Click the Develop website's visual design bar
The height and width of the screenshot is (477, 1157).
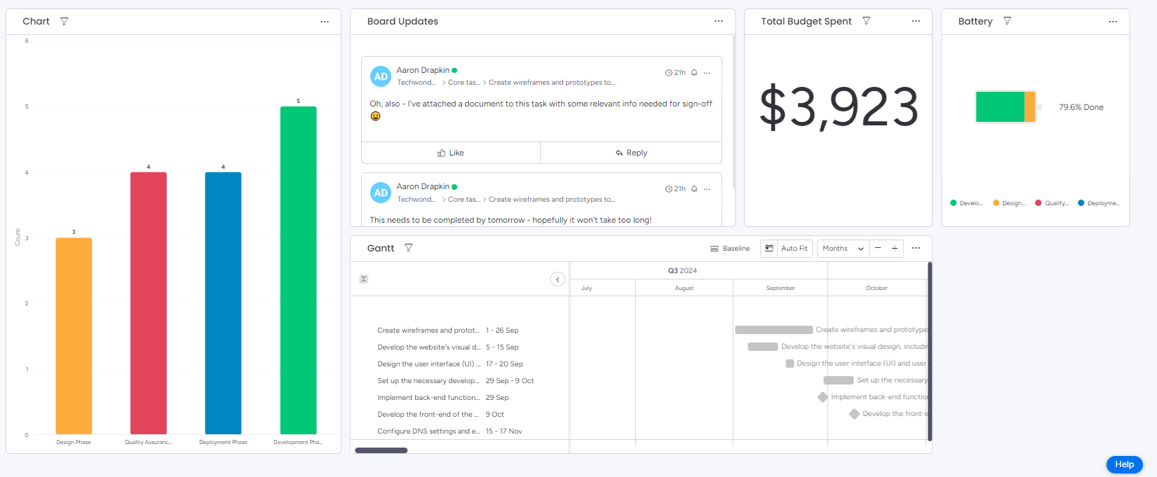[763, 347]
